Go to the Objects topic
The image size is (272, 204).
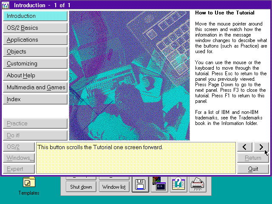(x=35, y=51)
